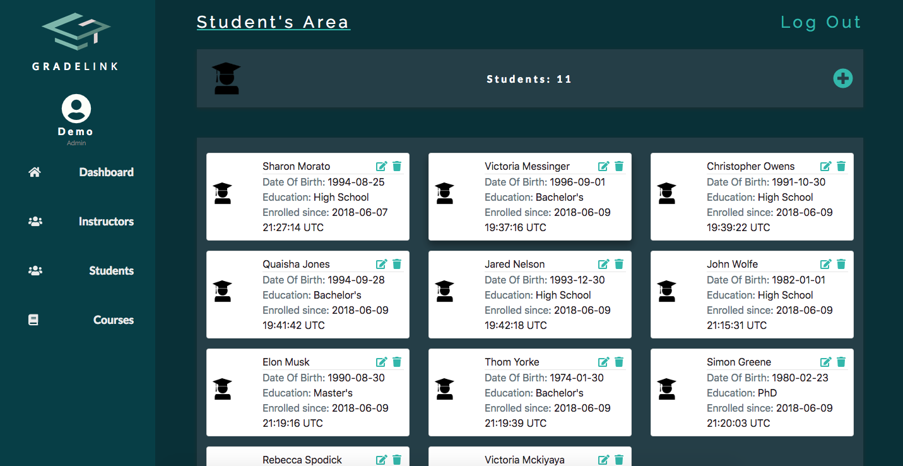Screen dimensions: 903x466
Task: Click the Dashboard home icon
Action: [x=35, y=172]
